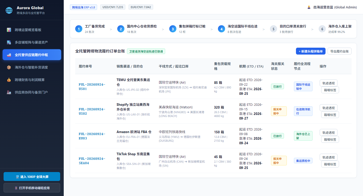
Task: Click 轨迹透视 for order SEA04
Action: point(329,157)
